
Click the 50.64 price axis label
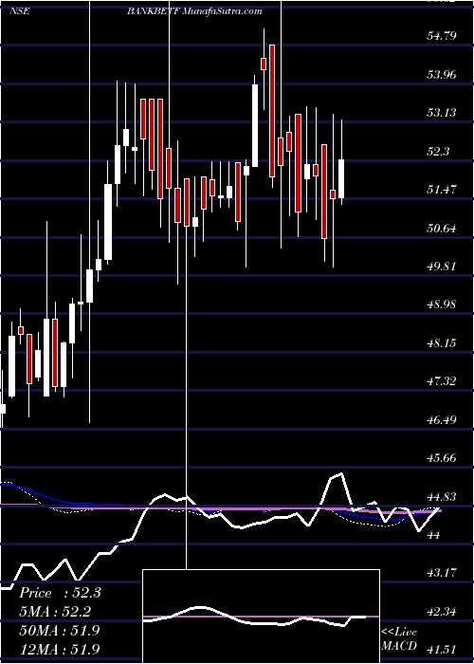(442, 229)
